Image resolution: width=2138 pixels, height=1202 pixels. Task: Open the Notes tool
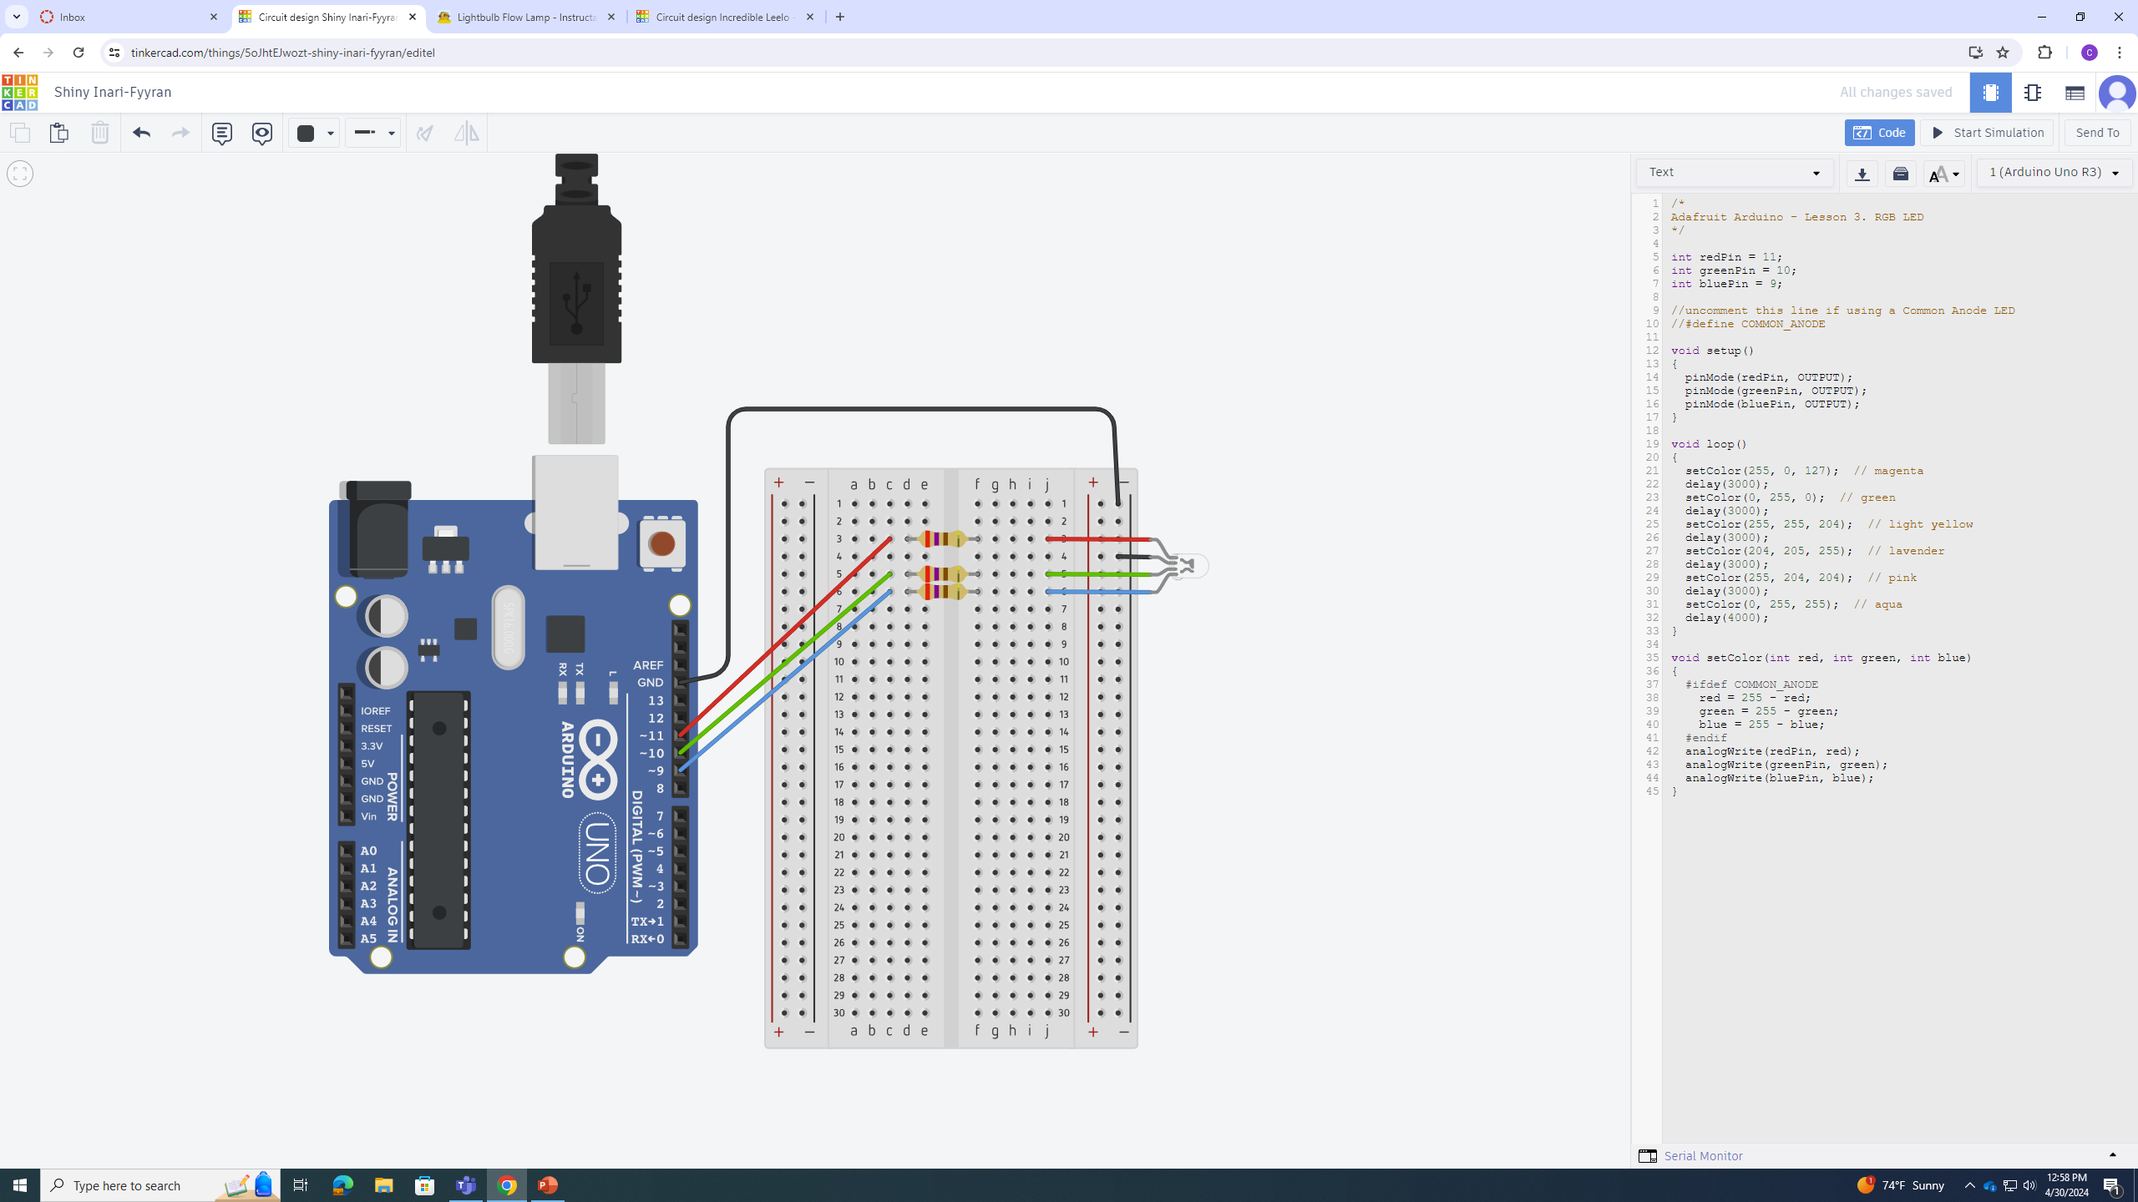[221, 133]
